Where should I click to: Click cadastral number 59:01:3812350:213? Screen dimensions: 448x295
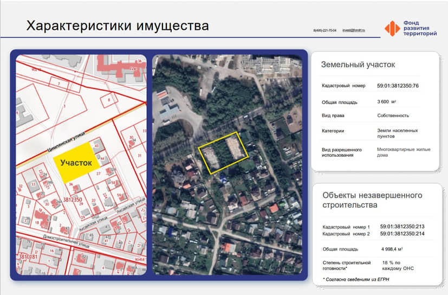point(402,227)
